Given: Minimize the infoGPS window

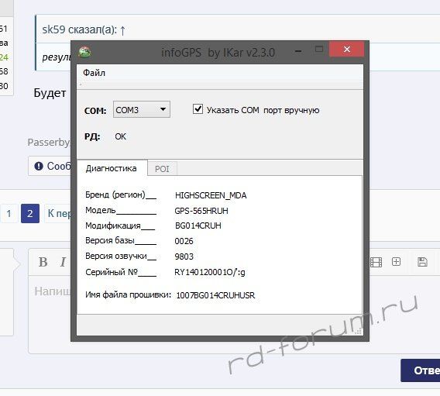Looking at the screenshot, I should tap(298, 51).
